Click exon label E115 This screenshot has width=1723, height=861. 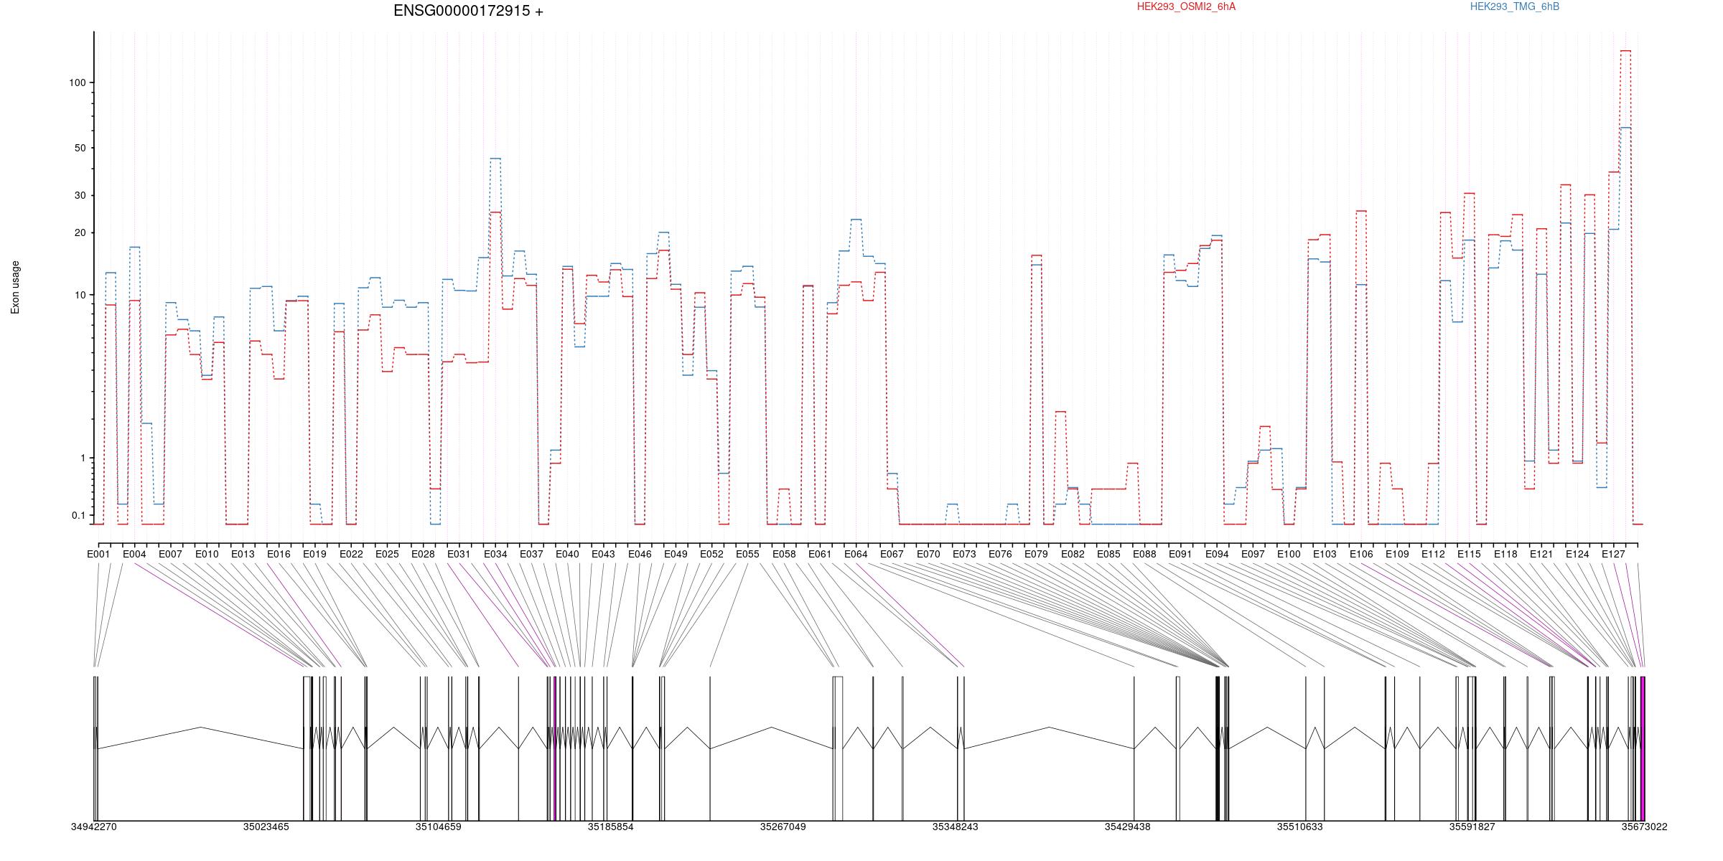[1469, 554]
